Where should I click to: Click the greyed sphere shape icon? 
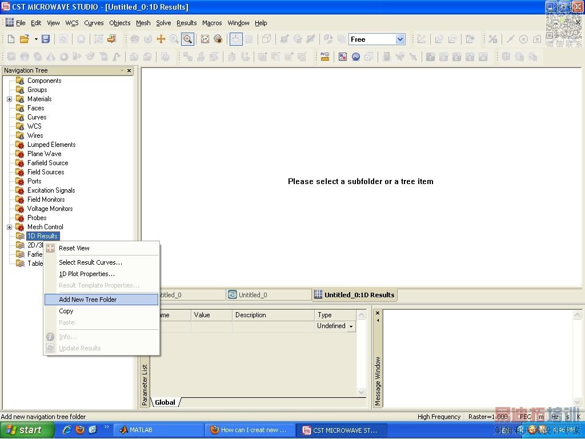point(25,57)
